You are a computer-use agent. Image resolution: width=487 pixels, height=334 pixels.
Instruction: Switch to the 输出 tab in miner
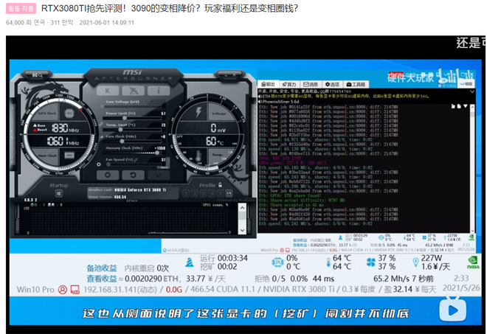pos(269,84)
